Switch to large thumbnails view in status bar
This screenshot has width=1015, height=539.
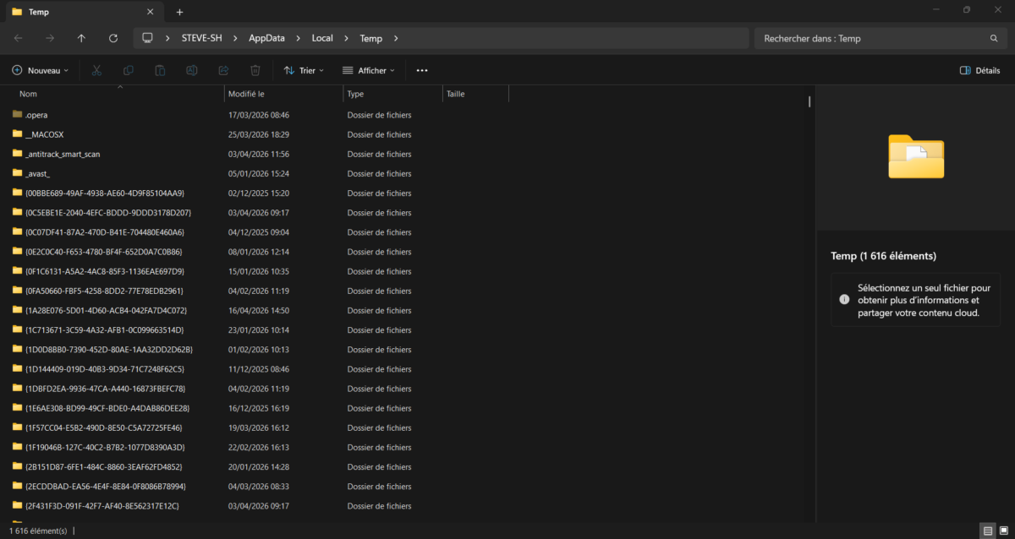point(1003,531)
